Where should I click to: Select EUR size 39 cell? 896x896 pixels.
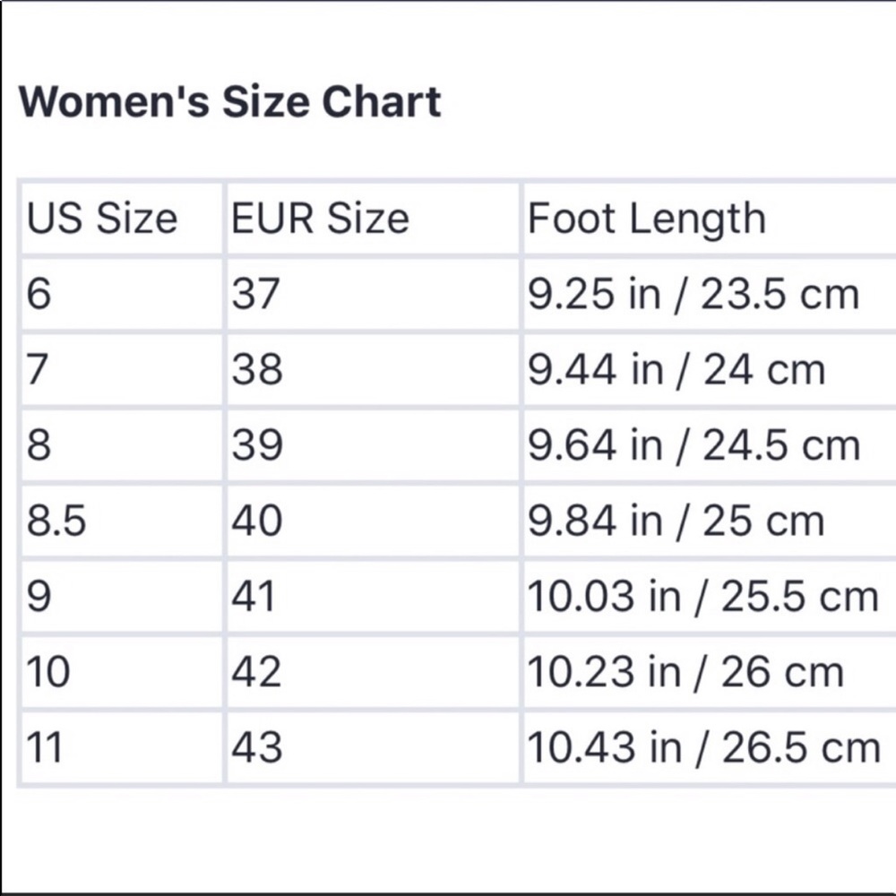[x=256, y=445]
